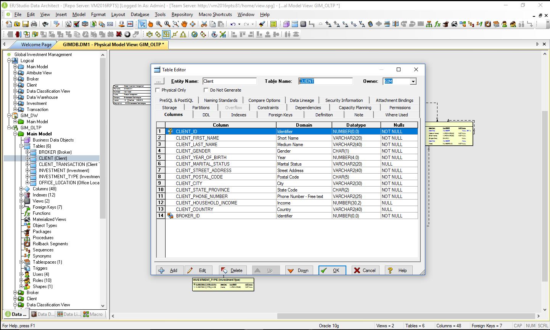The width and height of the screenshot is (550, 330).
Task: Open the Owner dropdown in Table Editor
Action: pos(413,81)
